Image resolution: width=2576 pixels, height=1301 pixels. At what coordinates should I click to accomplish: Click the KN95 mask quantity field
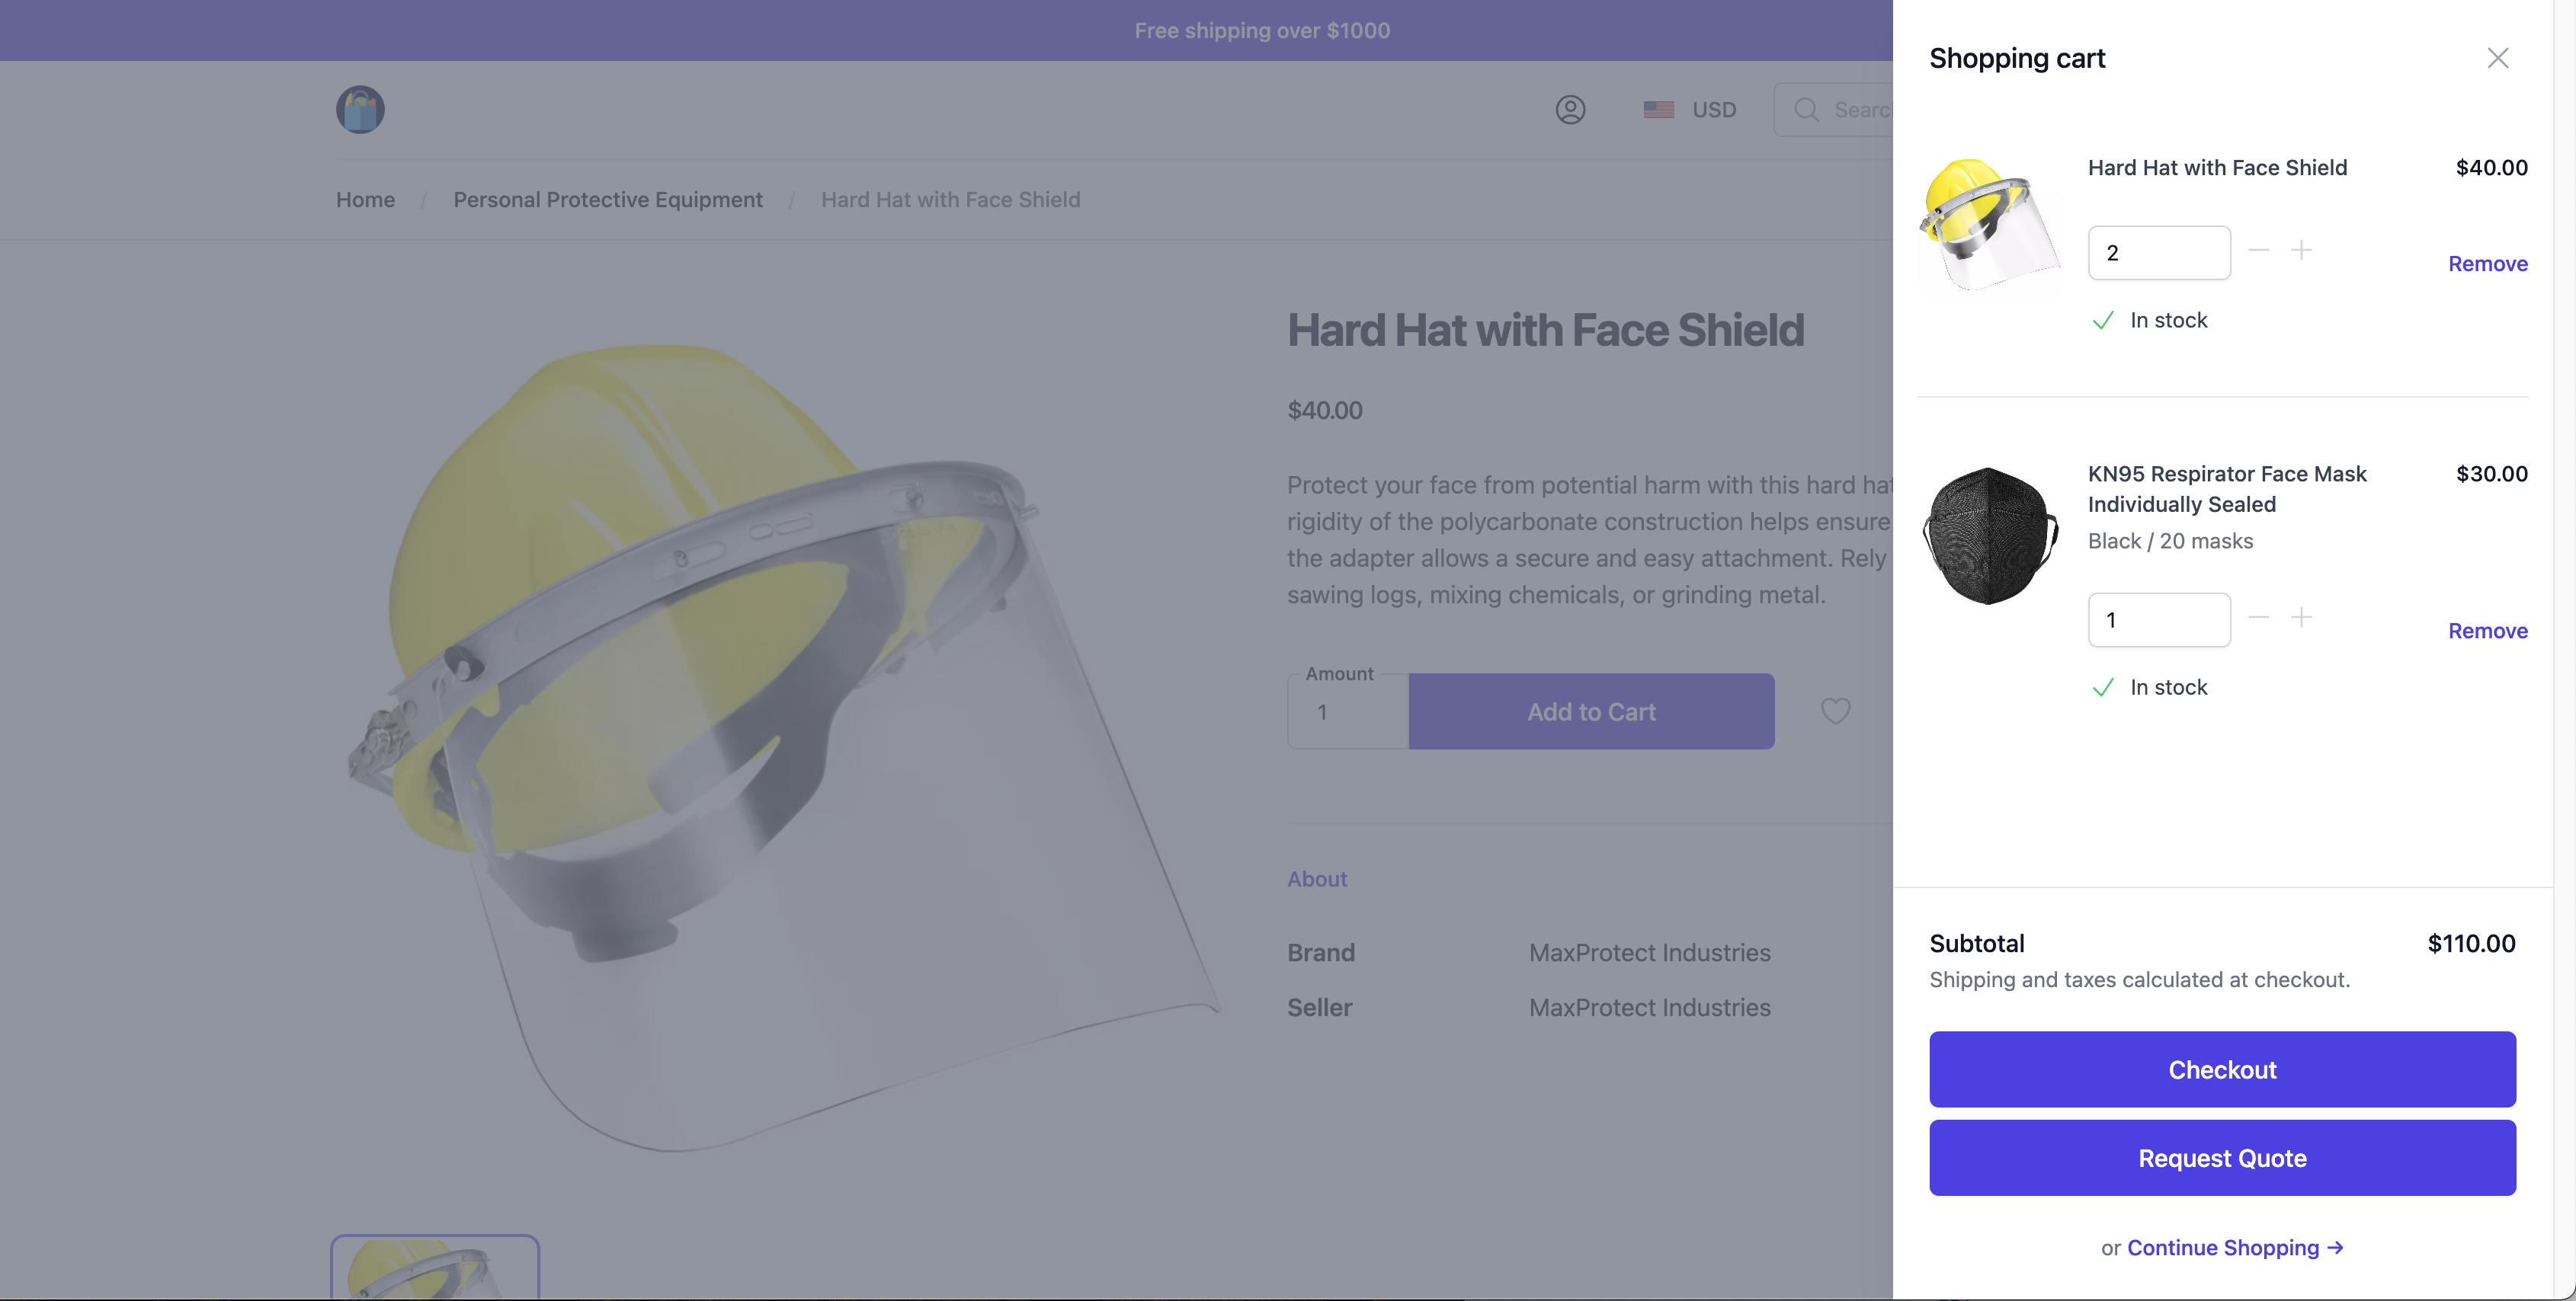tap(2158, 619)
